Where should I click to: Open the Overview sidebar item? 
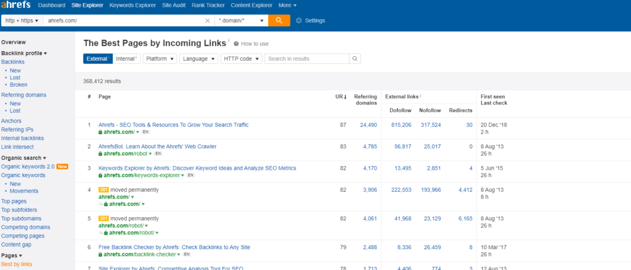14,42
